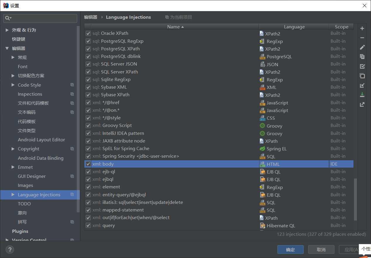Sort by the Scope column header
Image resolution: width=371 pixels, height=258 pixels.
[341, 27]
